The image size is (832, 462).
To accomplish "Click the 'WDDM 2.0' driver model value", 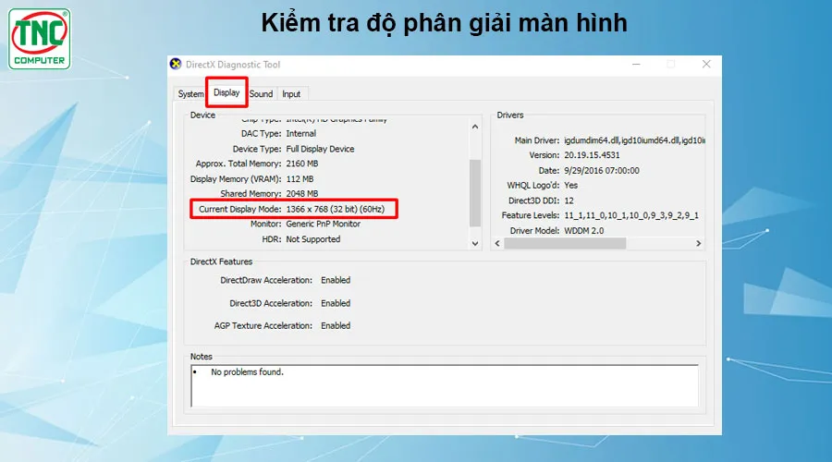I will [583, 231].
